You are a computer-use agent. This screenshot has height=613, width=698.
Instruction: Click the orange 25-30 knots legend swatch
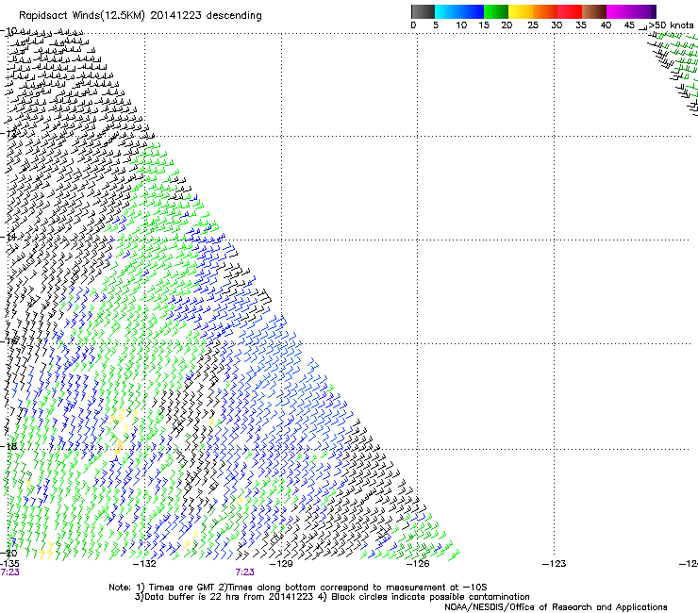tap(545, 11)
